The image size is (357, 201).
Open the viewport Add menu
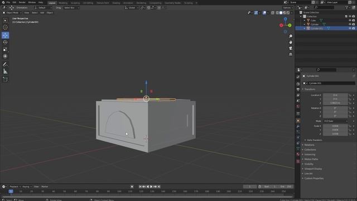pyautogui.click(x=42, y=13)
